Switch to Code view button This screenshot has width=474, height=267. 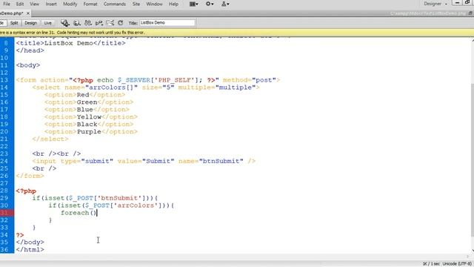(2, 23)
